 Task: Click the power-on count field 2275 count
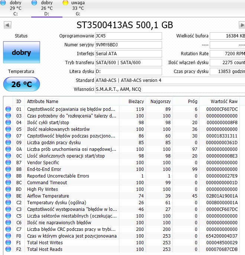click(x=228, y=63)
